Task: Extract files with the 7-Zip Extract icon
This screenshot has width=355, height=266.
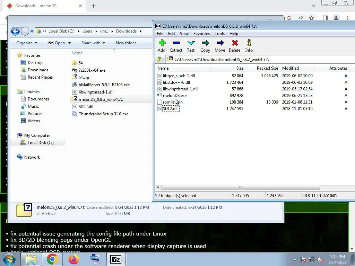Action: pyautogui.click(x=176, y=46)
